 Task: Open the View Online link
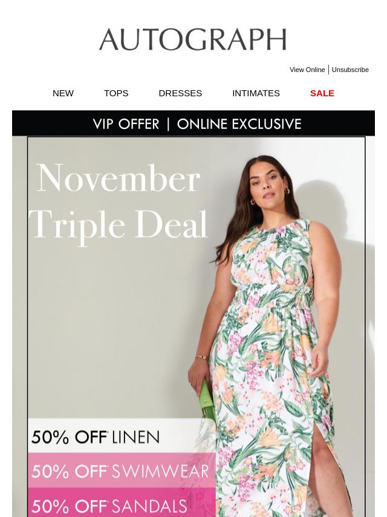click(307, 70)
